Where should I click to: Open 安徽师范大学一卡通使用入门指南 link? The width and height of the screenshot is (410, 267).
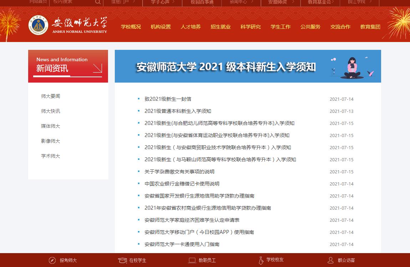[182, 244]
